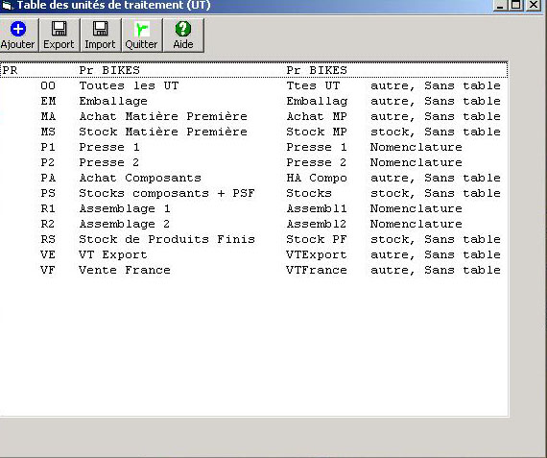Click the Export floppy disk icon
Image resolution: width=547 pixels, height=458 pixels.
(59, 29)
